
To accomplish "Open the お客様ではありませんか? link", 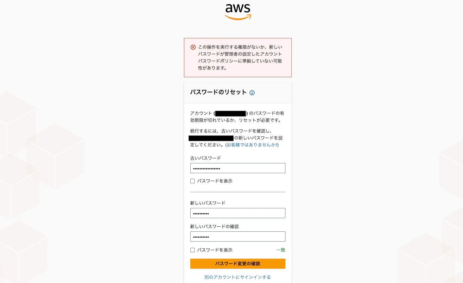I will [x=252, y=145].
